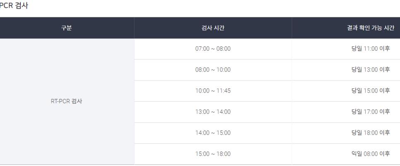
Task: Click the word 이후 in the 17:00 row
Action: pyautogui.click(x=385, y=111)
